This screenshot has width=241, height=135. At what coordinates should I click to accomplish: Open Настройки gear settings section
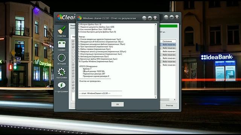click(x=62, y=73)
